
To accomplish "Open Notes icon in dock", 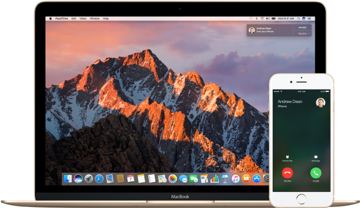I will pyautogui.click(x=141, y=178).
